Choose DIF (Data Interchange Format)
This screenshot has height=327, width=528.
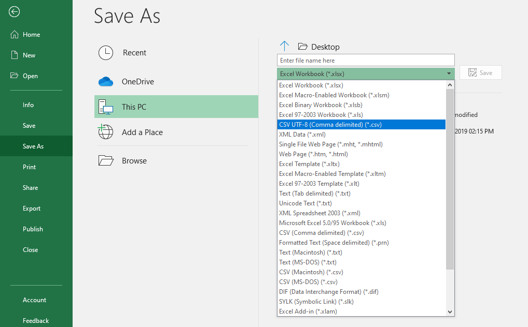[x=362, y=292]
